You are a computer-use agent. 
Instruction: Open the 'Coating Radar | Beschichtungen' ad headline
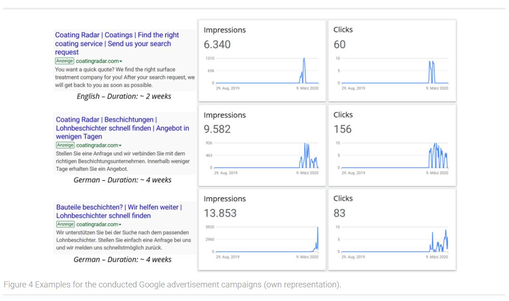click(x=123, y=128)
